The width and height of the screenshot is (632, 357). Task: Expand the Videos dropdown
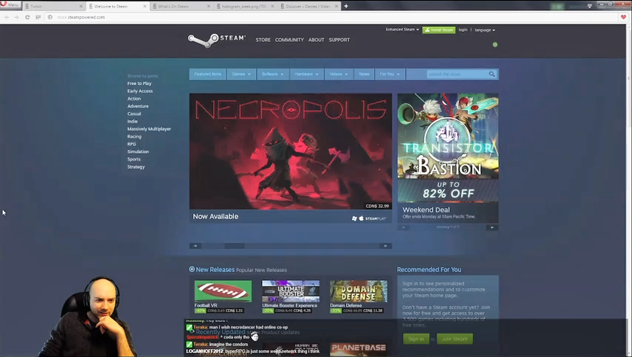click(339, 74)
